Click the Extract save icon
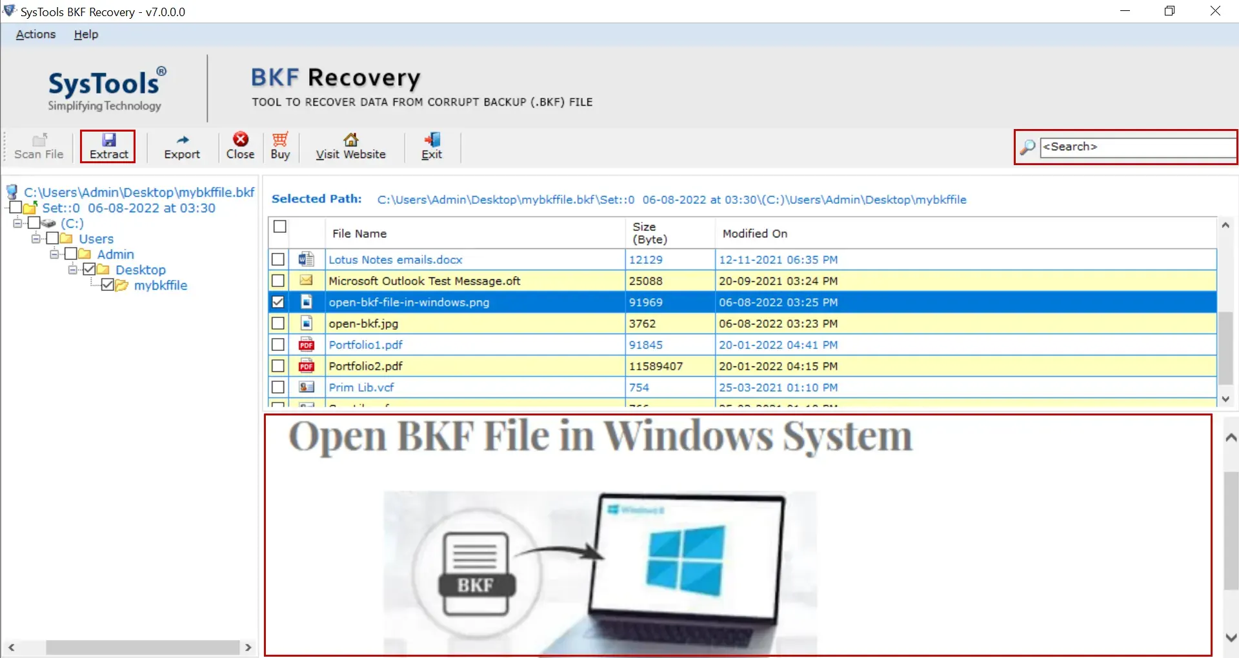The image size is (1239, 658). tap(109, 139)
